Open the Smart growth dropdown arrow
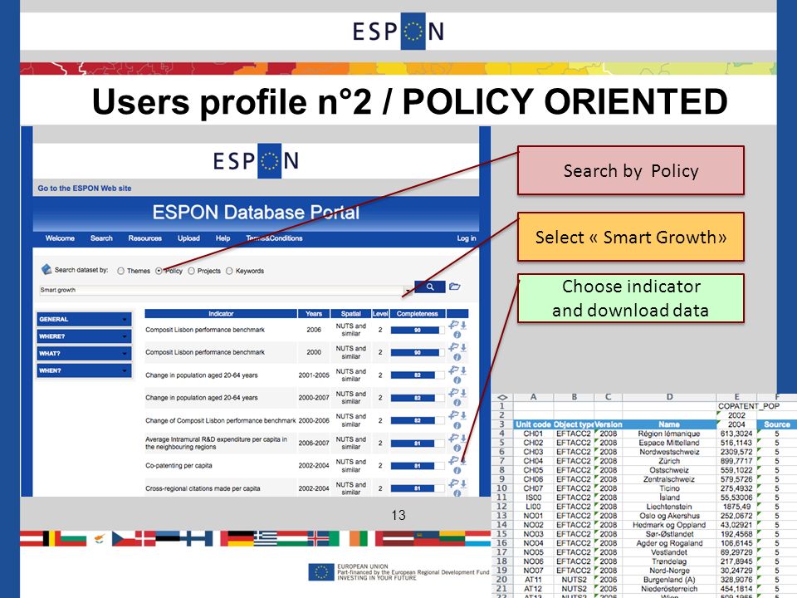 [x=408, y=291]
